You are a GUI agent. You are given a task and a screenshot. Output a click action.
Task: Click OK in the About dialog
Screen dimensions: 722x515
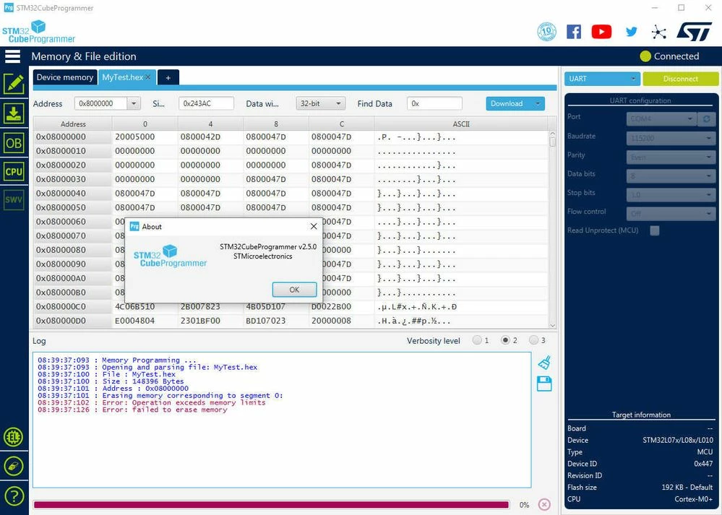click(x=294, y=290)
